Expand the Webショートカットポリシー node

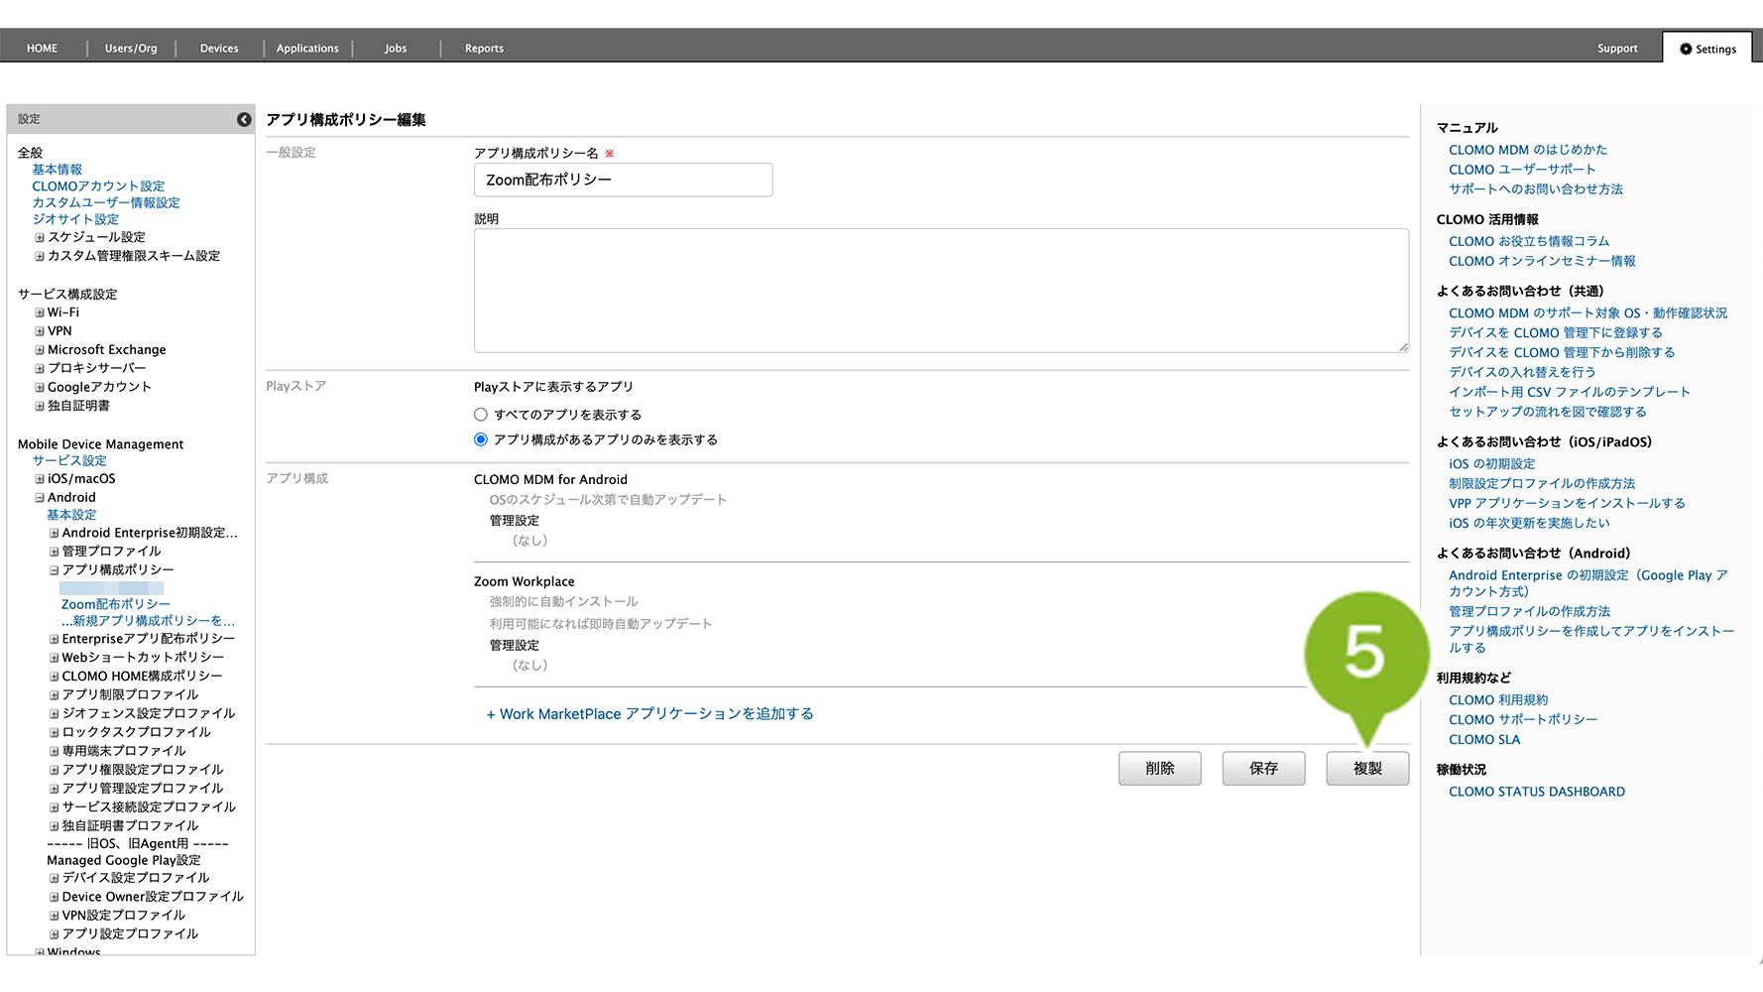tap(55, 658)
